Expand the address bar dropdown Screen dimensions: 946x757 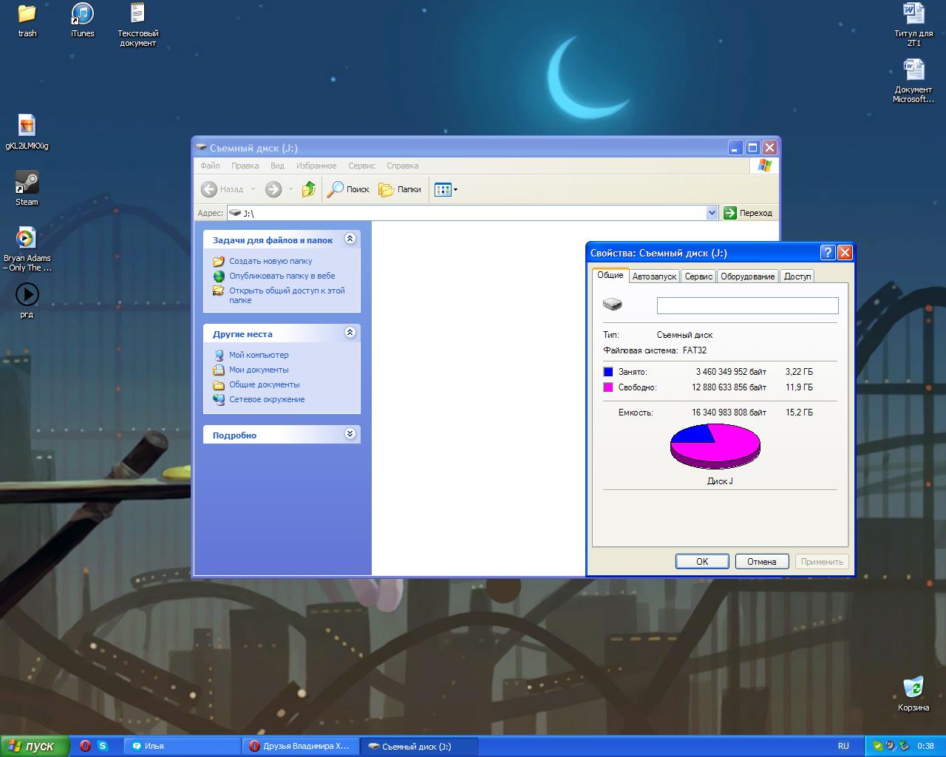click(712, 213)
